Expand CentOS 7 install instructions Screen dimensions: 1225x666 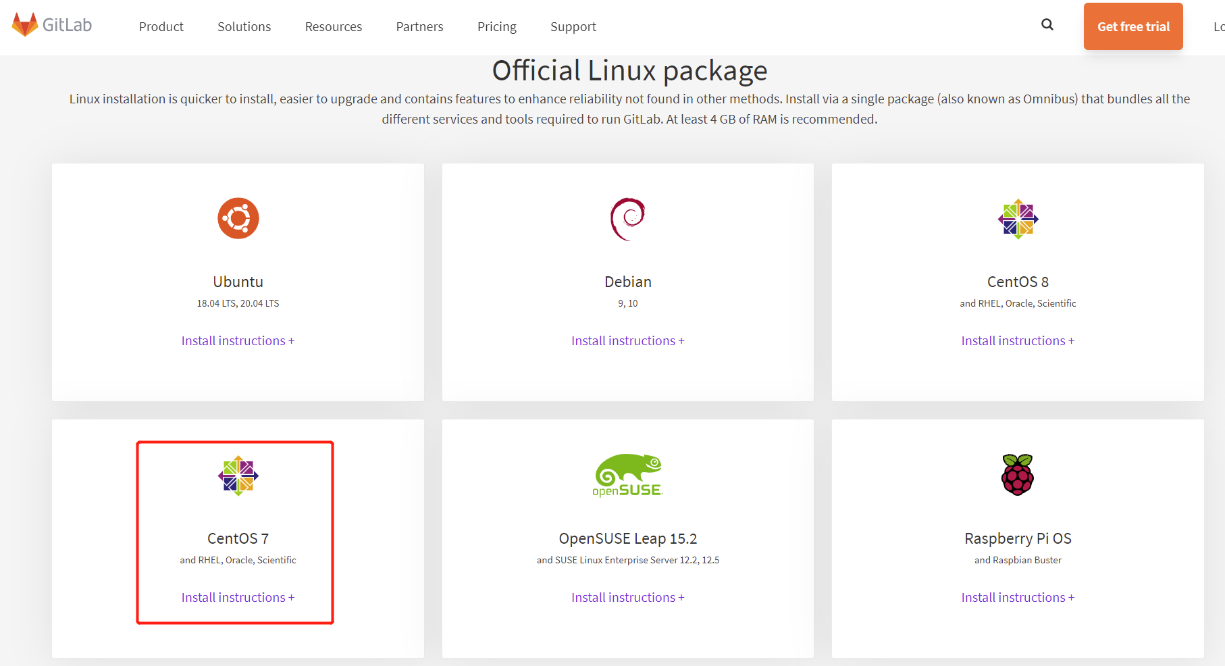point(238,597)
